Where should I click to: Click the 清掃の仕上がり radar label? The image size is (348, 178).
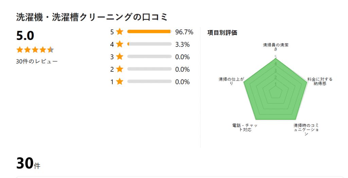(231, 81)
